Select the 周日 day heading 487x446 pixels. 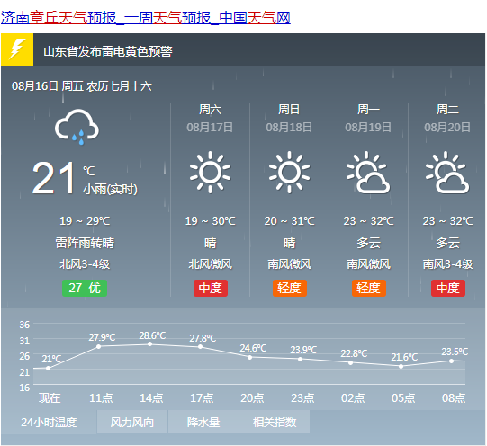pyautogui.click(x=289, y=109)
